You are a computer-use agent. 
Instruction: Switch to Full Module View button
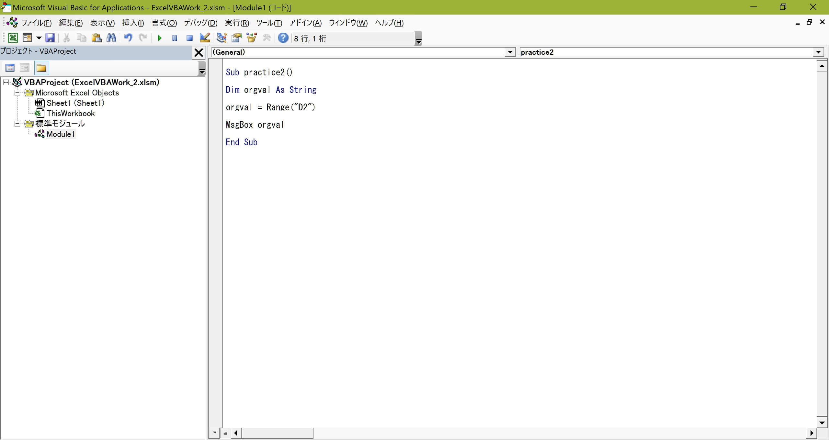click(x=225, y=433)
